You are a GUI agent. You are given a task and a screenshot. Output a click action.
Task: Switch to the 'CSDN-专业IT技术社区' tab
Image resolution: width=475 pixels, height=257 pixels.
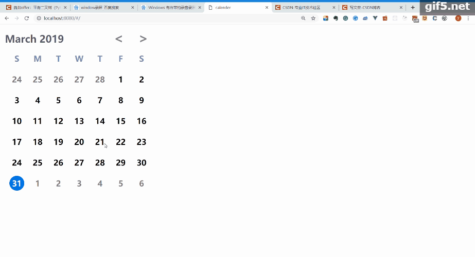pyautogui.click(x=305, y=8)
